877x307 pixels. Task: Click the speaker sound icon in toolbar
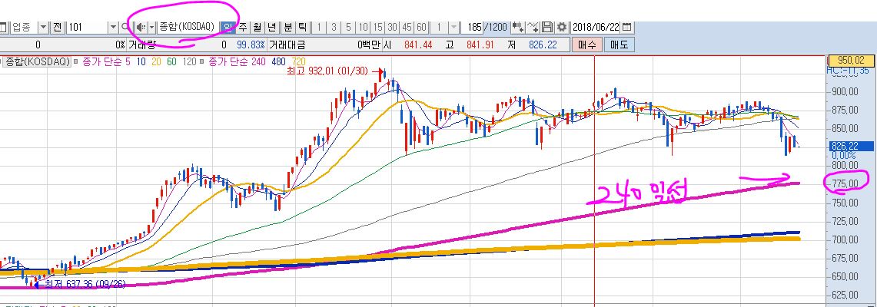(141, 27)
